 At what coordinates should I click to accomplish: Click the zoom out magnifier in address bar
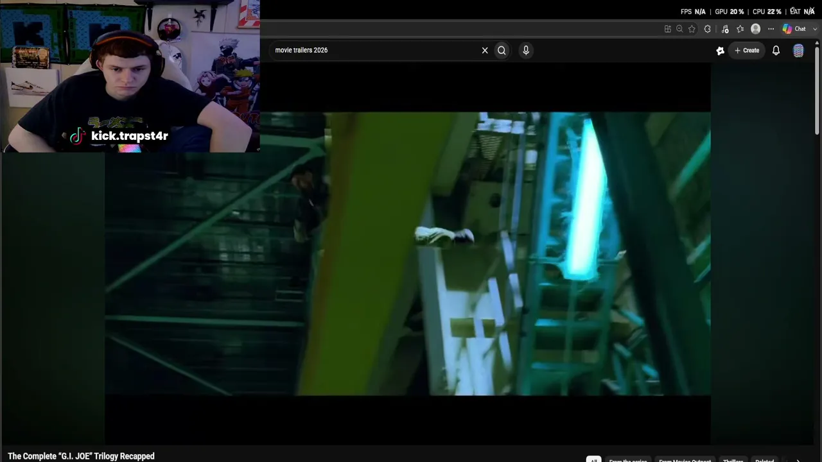pos(679,29)
